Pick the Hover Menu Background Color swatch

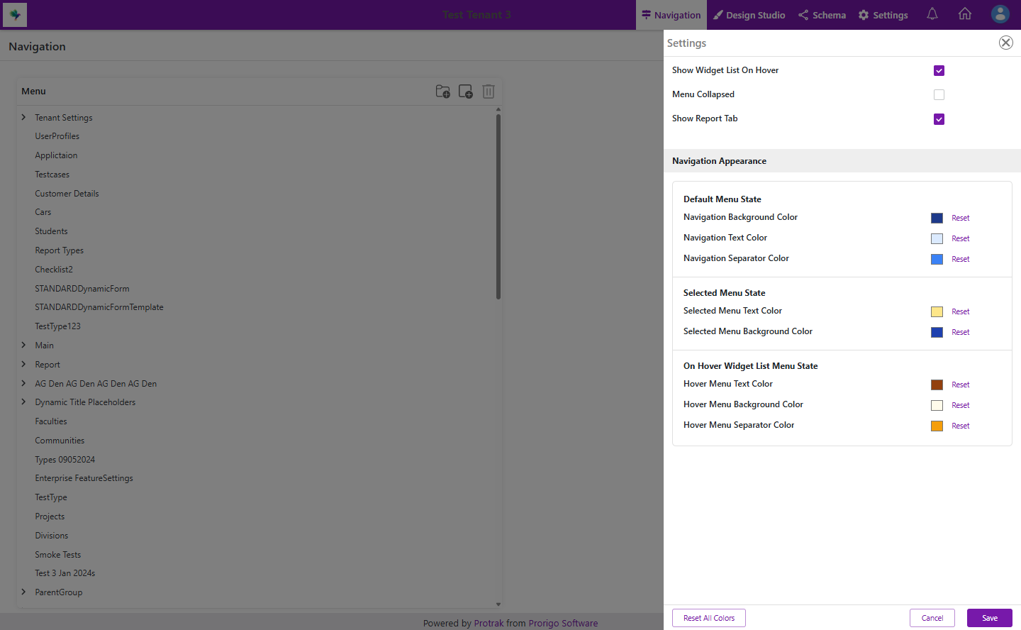coord(937,405)
